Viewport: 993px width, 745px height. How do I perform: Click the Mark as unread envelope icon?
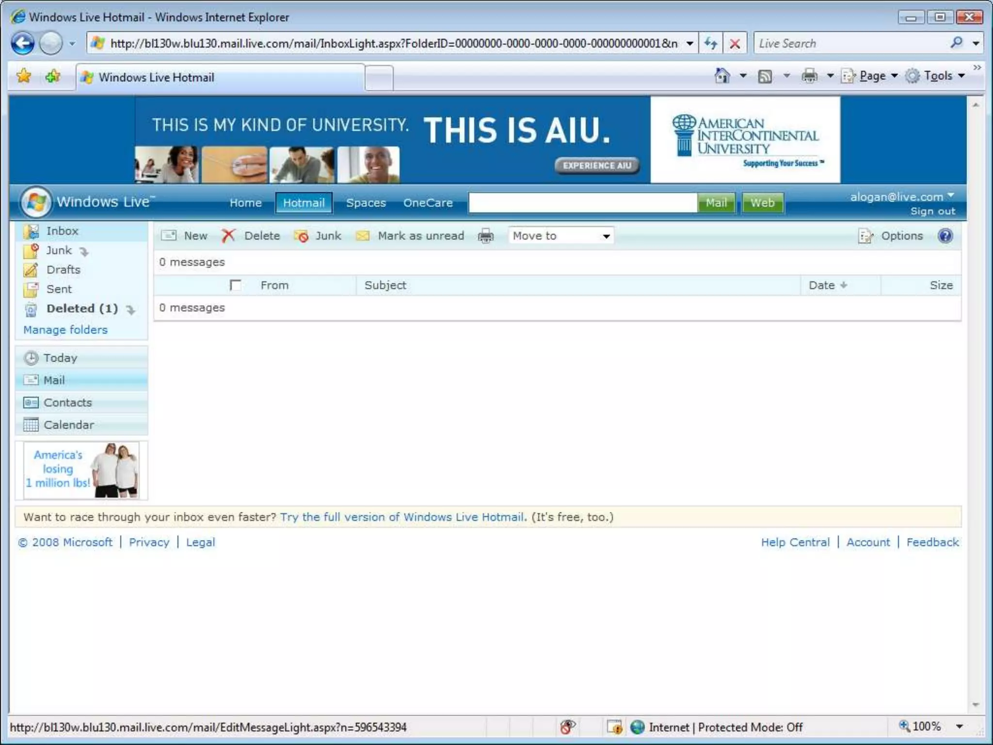click(x=362, y=236)
